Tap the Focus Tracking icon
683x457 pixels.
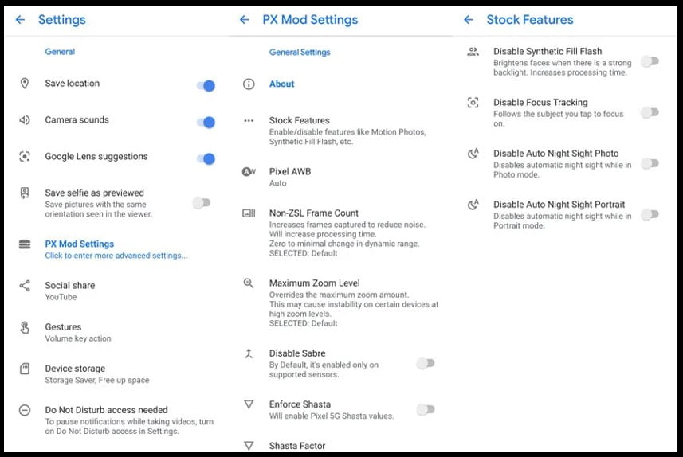point(473,103)
